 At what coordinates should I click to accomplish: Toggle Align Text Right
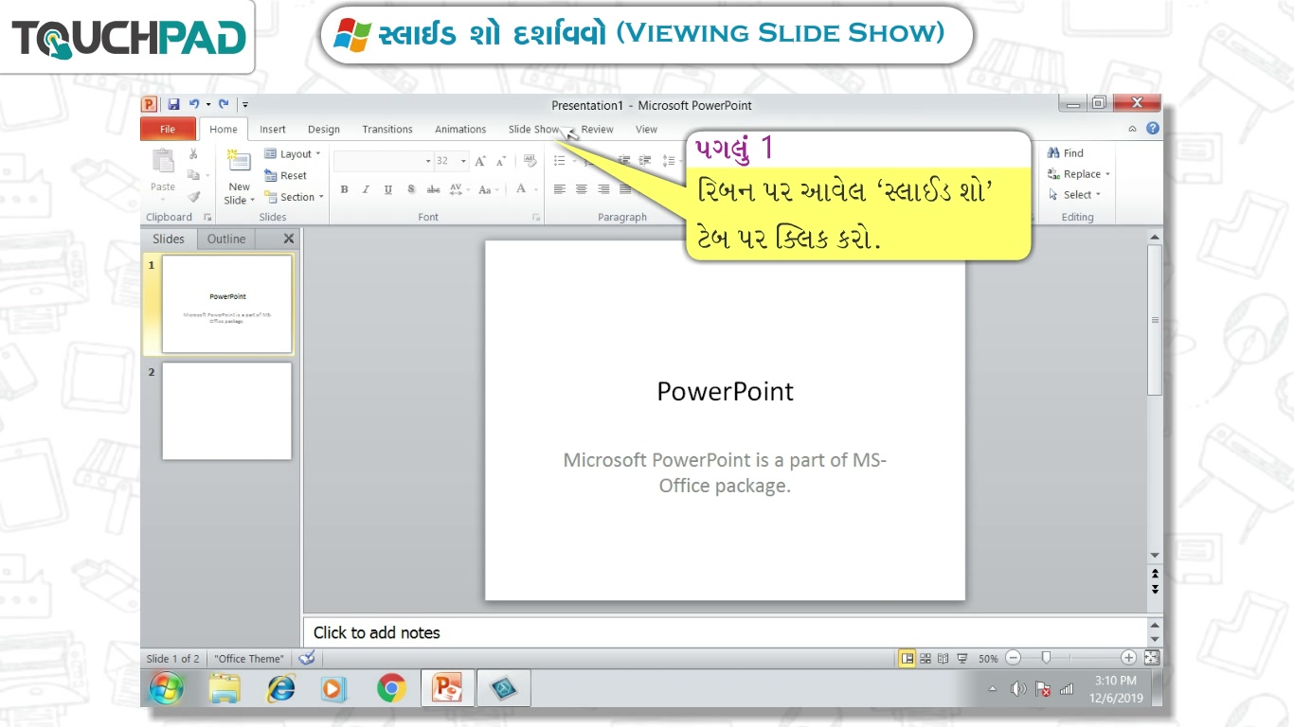603,189
